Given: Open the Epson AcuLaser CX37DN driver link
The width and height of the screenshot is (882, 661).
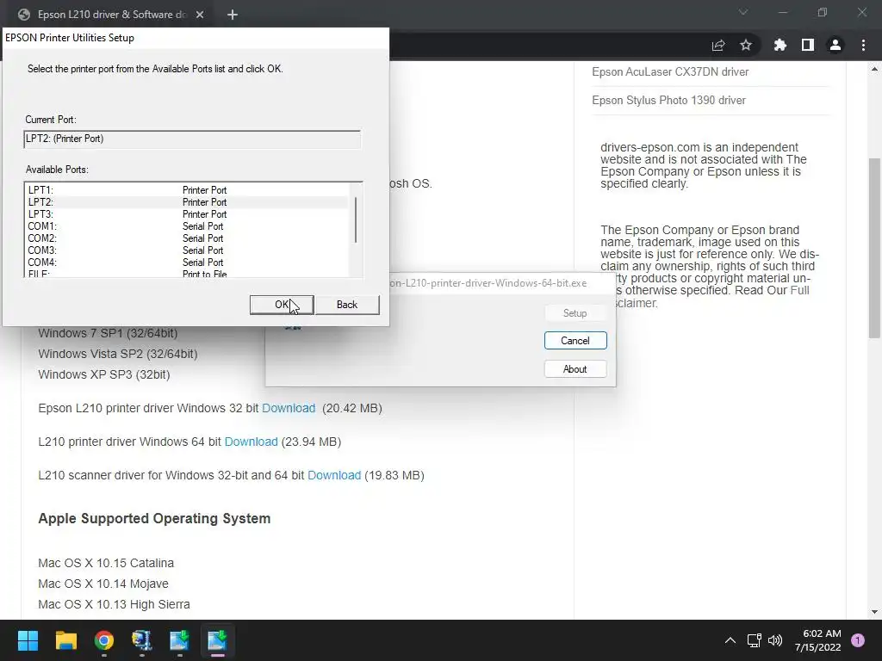Looking at the screenshot, I should click(x=670, y=72).
